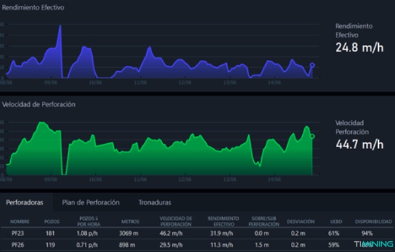
Task: Click the end marker on Rendimiento Efectivo chart
Action: (x=312, y=65)
